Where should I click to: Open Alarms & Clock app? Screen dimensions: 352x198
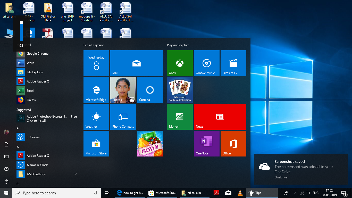tap(47, 165)
